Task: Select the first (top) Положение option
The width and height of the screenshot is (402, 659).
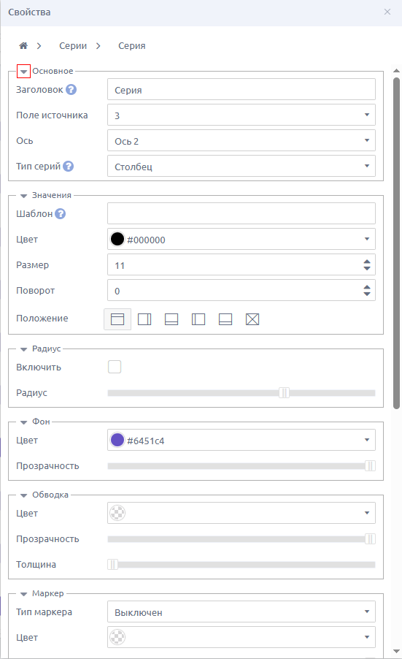Action: [117, 319]
